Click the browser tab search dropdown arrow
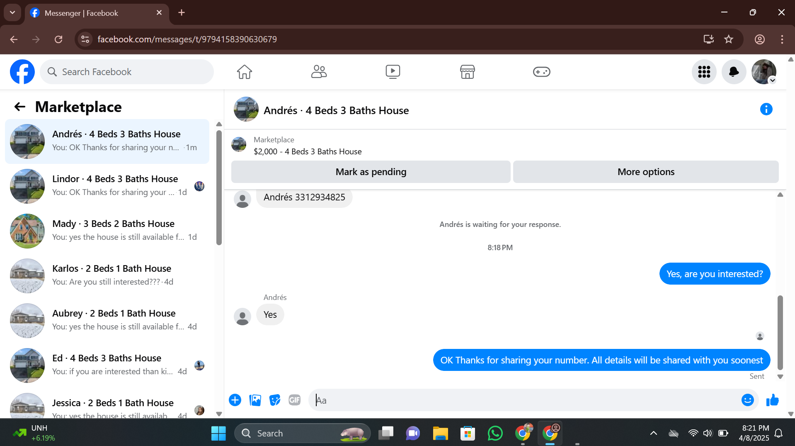This screenshot has width=795, height=446. [12, 12]
